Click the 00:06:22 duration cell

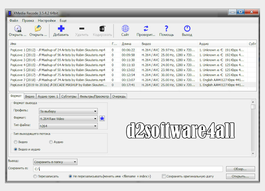tap(128, 50)
